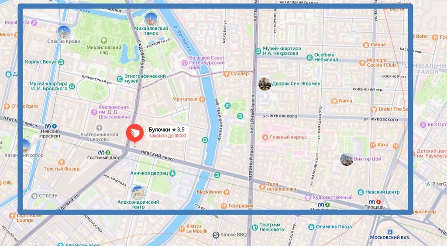Screen dimensions: 447x246
Task: Select the Спас на Крови photo marker
Action: (x=64, y=32)
